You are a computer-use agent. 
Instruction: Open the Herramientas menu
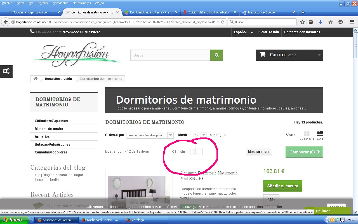pyautogui.click(x=82, y=3)
